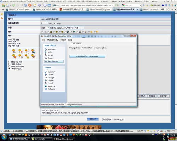The width and height of the screenshot is (177, 141).
Task: Select the orange hand post icon radio
Action: click(89, 32)
